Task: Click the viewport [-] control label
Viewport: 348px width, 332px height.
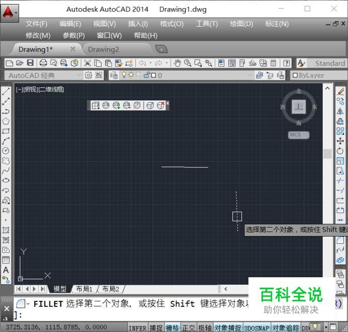Action: (x=19, y=89)
